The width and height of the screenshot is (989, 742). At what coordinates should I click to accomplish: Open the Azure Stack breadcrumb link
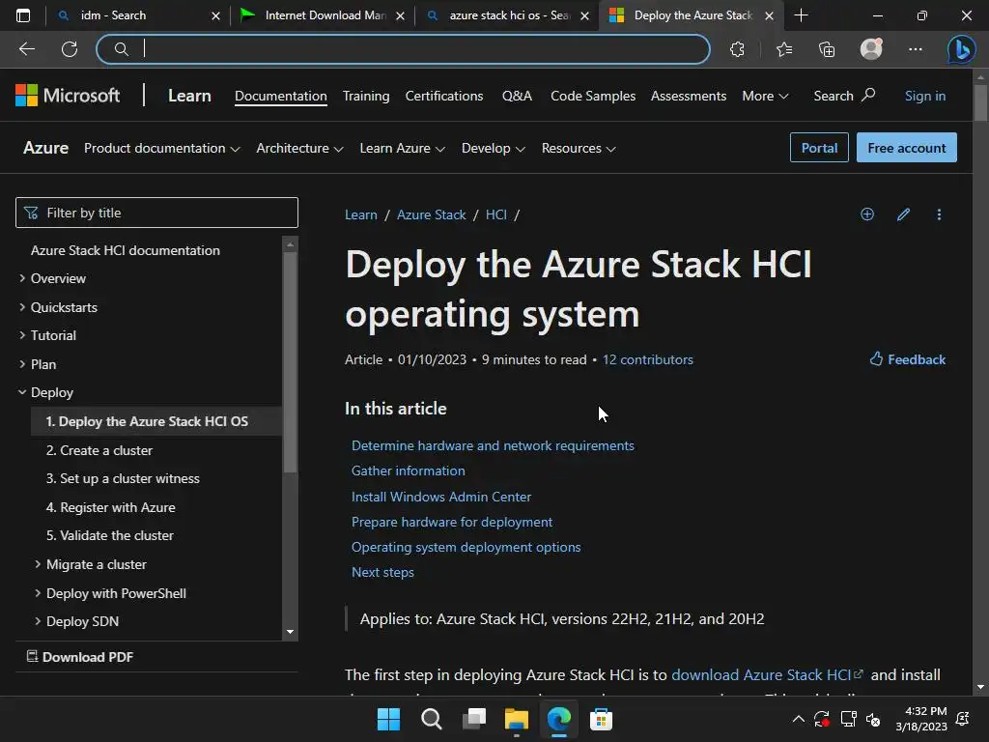[432, 214]
